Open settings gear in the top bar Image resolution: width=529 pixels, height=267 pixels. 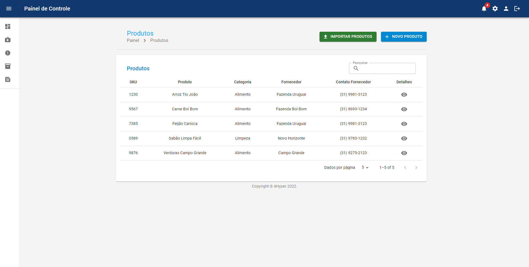tap(495, 9)
